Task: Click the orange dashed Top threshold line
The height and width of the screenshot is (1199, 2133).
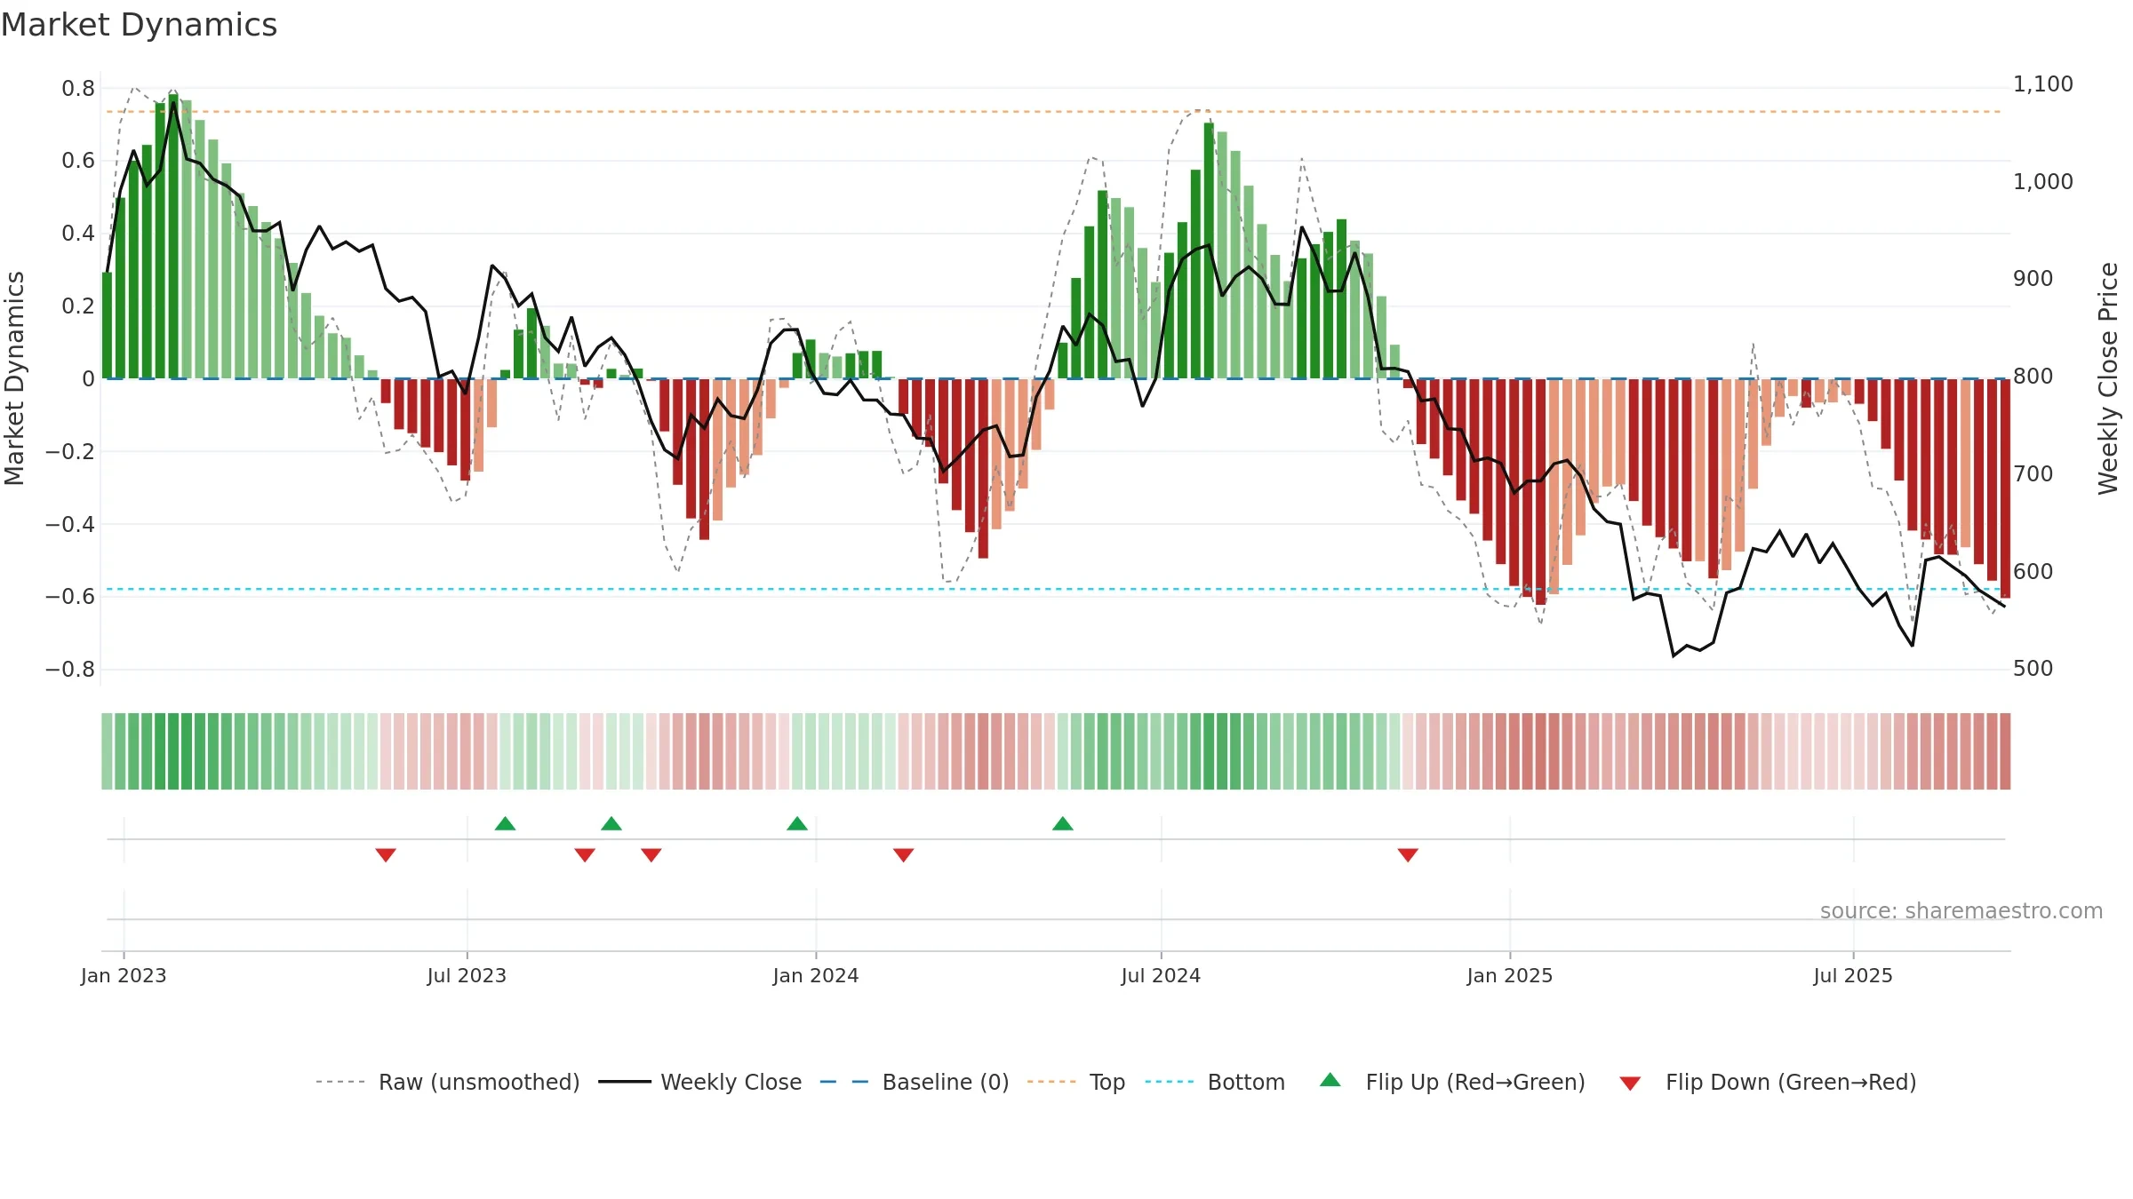Action: click(1054, 112)
